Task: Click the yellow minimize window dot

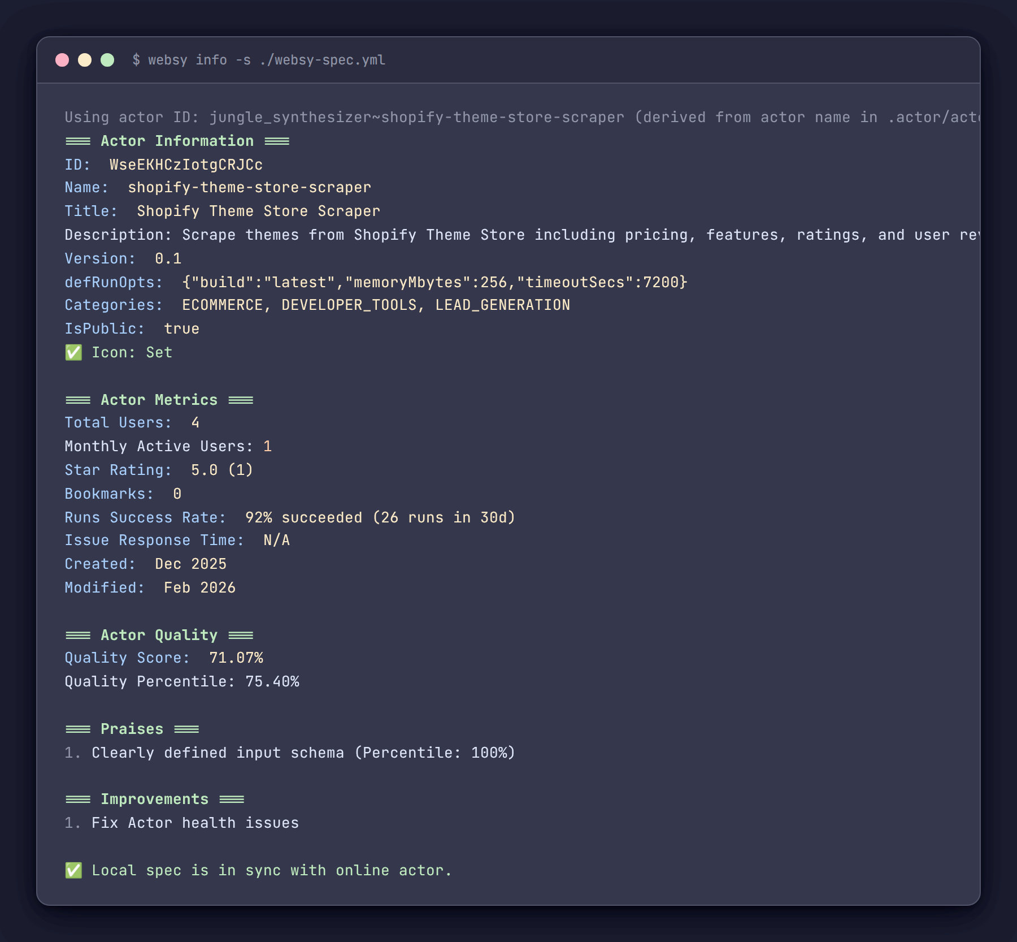Action: point(85,60)
